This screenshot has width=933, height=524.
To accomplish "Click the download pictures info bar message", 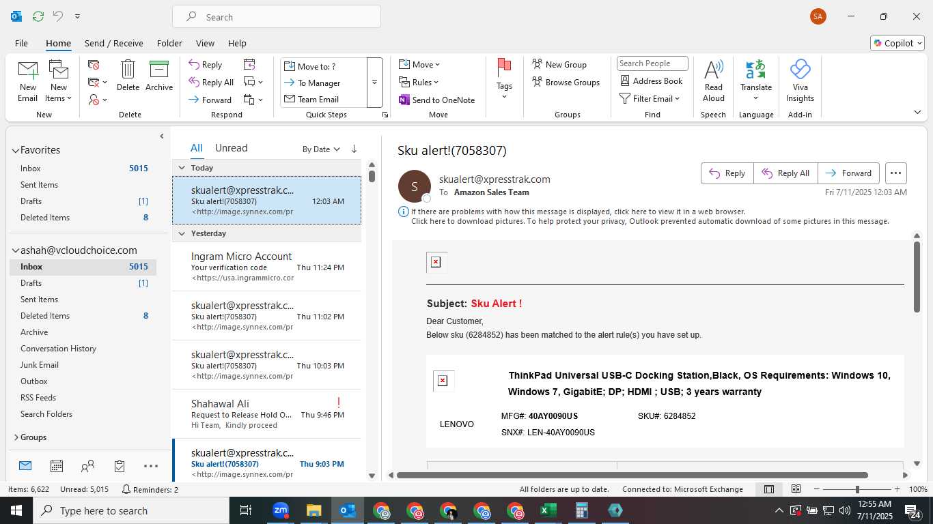I will (x=650, y=221).
